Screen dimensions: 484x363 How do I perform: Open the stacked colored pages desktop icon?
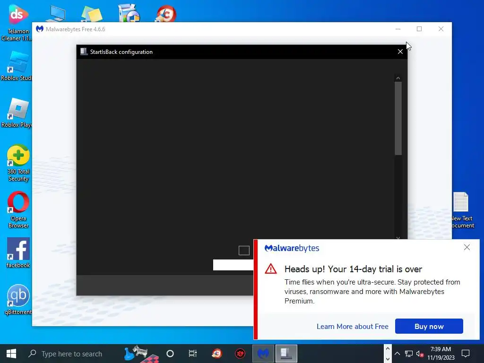click(x=92, y=14)
